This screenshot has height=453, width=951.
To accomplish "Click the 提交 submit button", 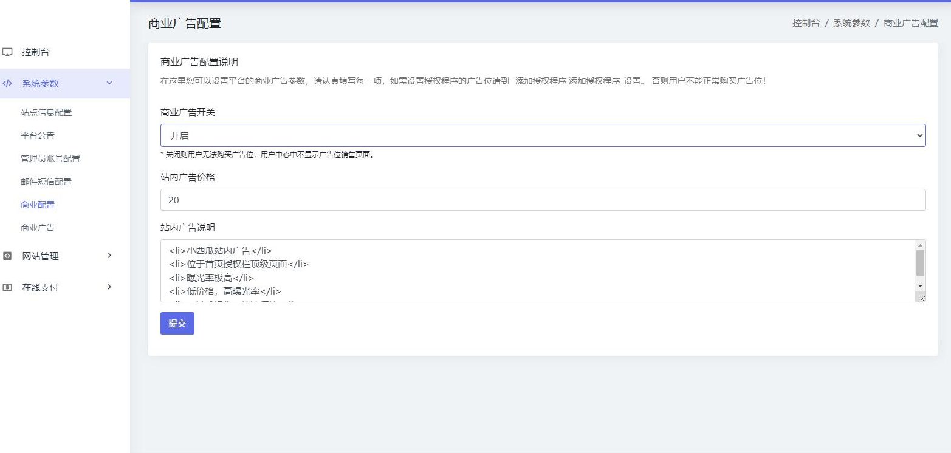I will [x=177, y=323].
